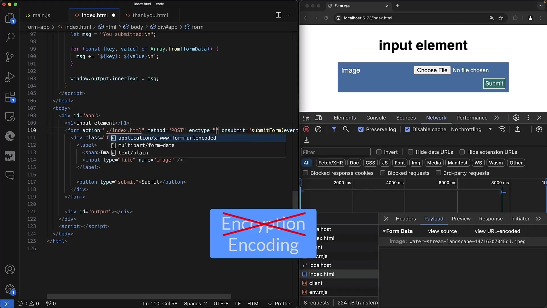547x308 pixels.
Task: Enable Hide extension URLs
Action: 462,152
